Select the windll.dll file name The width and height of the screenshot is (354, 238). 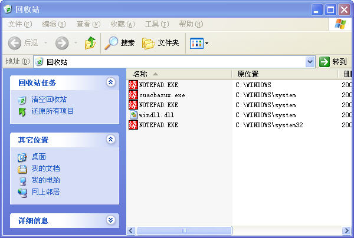[156, 115]
